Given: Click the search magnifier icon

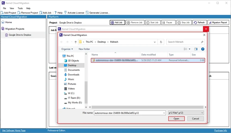Looking at the screenshot, I should pyautogui.click(x=202, y=42).
